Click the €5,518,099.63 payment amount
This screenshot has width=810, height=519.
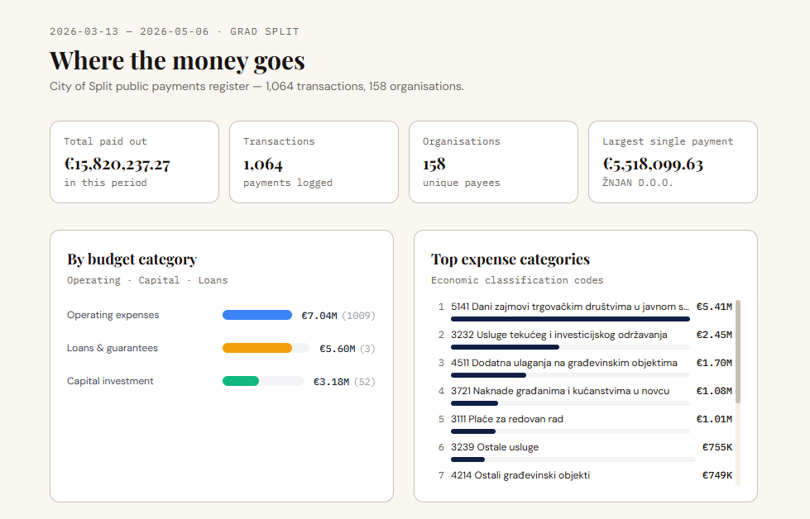[653, 164]
